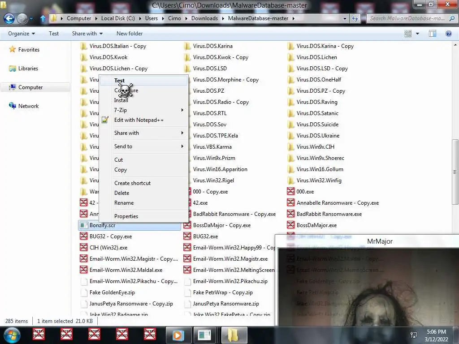Click the scrollbar up arrow
This screenshot has width=459, height=344.
coord(455,45)
